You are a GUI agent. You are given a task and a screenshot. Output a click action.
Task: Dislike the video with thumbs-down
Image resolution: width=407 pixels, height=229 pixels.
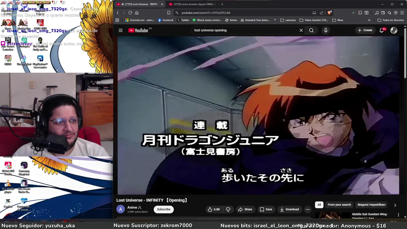click(228, 209)
